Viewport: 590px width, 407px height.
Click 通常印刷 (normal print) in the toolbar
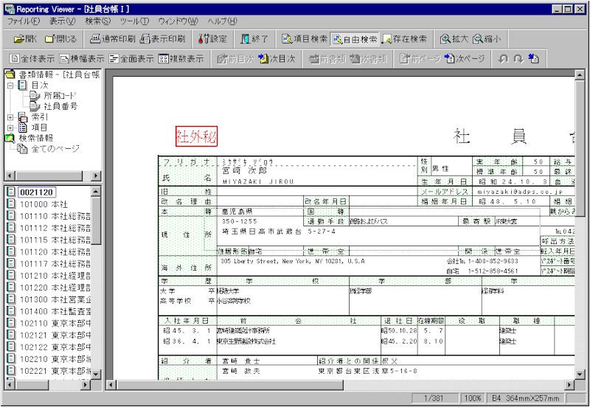point(113,39)
